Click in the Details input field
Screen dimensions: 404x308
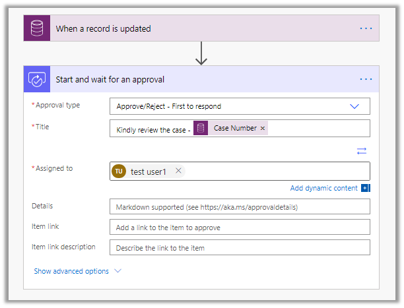[x=240, y=206]
